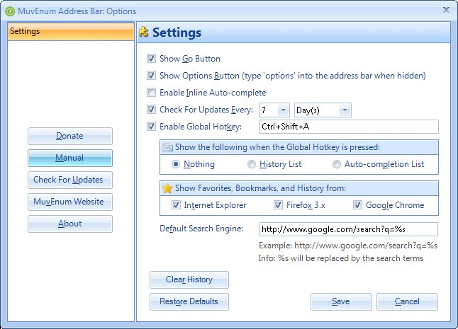Select the Nothing radio button
This screenshot has height=329, width=458.
176,164
